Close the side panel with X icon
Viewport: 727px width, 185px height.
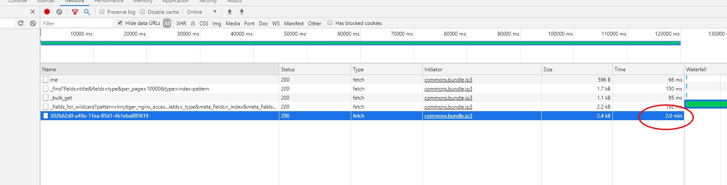pos(33,12)
